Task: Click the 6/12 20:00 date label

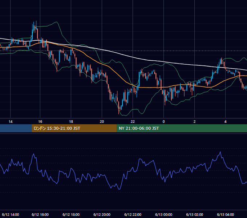Action: tap(102, 214)
